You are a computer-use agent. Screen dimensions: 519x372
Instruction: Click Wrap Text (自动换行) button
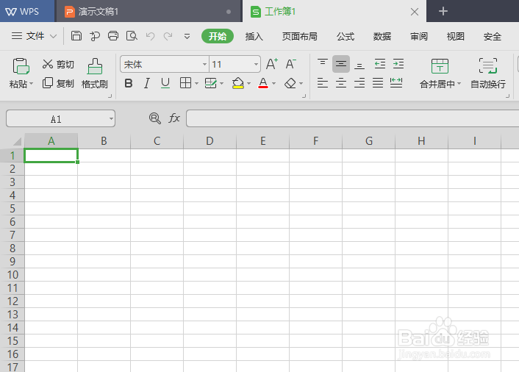(488, 74)
